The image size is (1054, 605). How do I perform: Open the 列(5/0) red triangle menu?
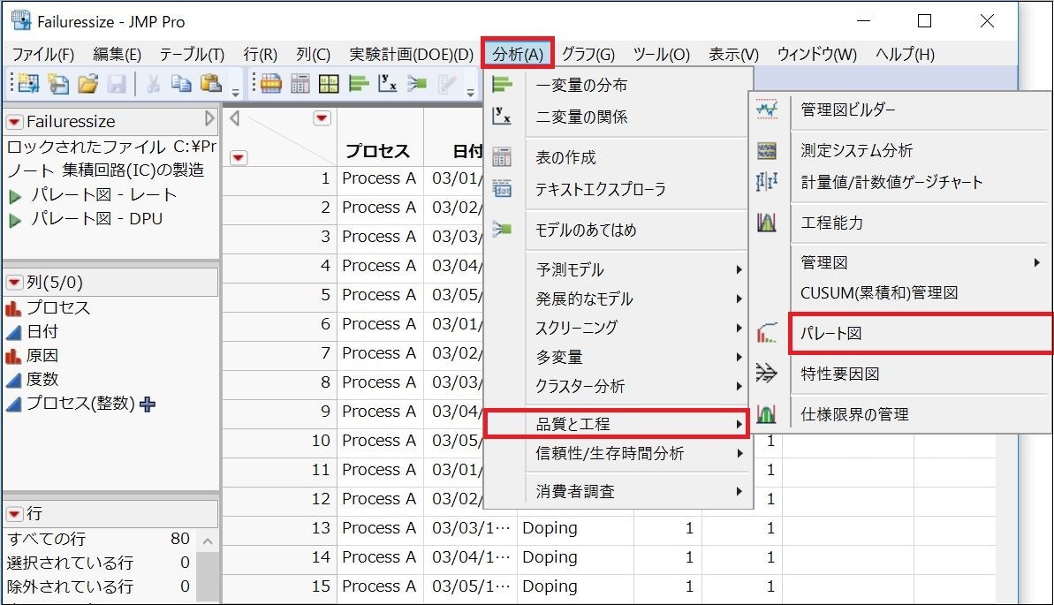coord(14,283)
